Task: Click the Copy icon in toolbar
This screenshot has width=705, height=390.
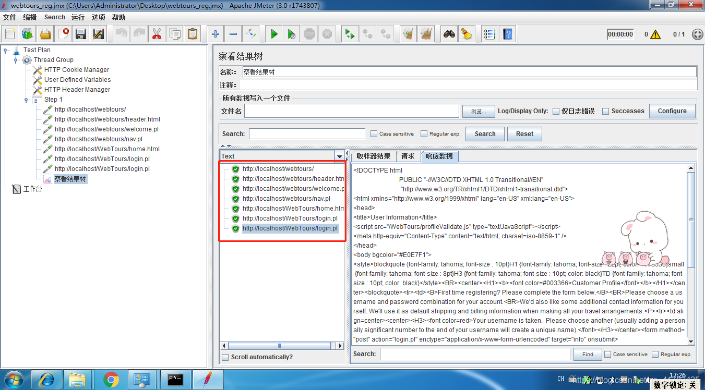Action: [x=174, y=34]
